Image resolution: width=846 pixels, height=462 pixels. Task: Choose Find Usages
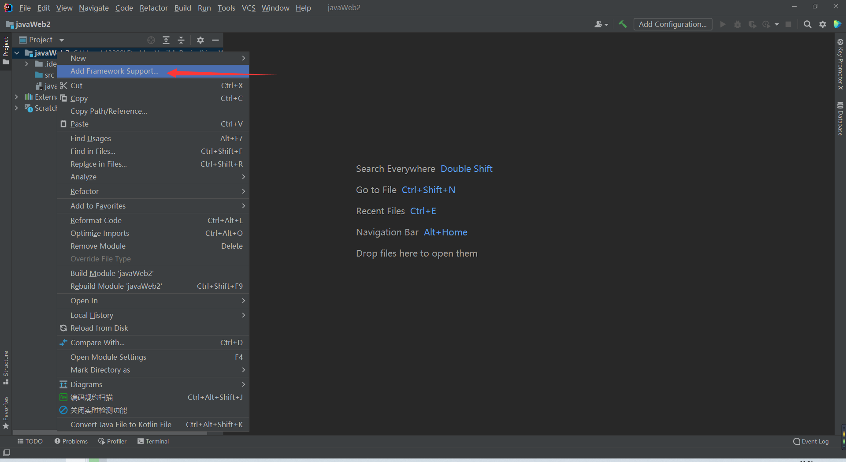153,138
